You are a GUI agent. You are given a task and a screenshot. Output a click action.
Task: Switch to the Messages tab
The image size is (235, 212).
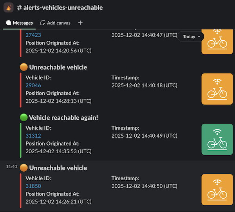(x=19, y=23)
